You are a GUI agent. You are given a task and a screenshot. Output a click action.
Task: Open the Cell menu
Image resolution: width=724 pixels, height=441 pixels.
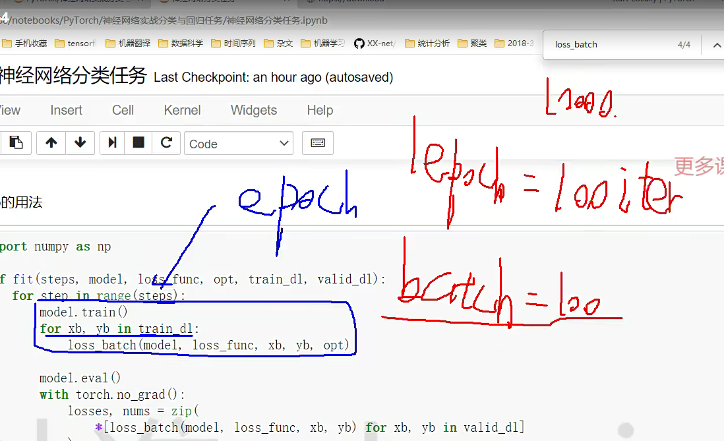click(123, 110)
